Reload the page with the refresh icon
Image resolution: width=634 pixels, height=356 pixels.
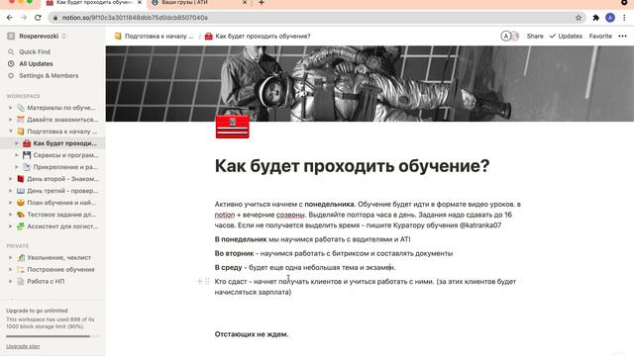pyautogui.click(x=38, y=18)
